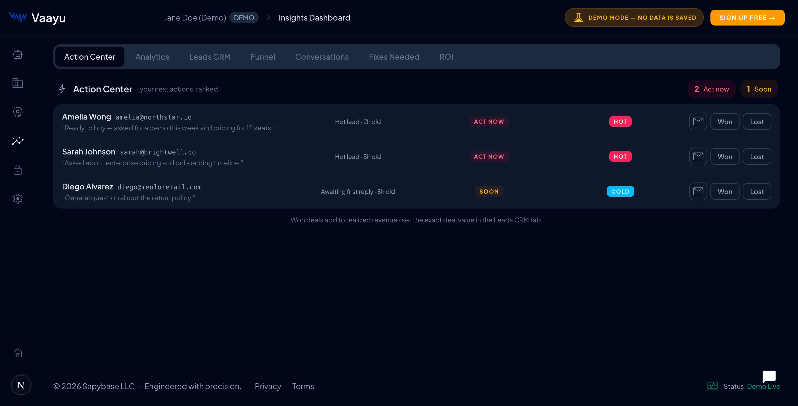The height and width of the screenshot is (406, 798).
Task: Click the lightning bolt Action Center icon
Action: pyautogui.click(x=62, y=89)
